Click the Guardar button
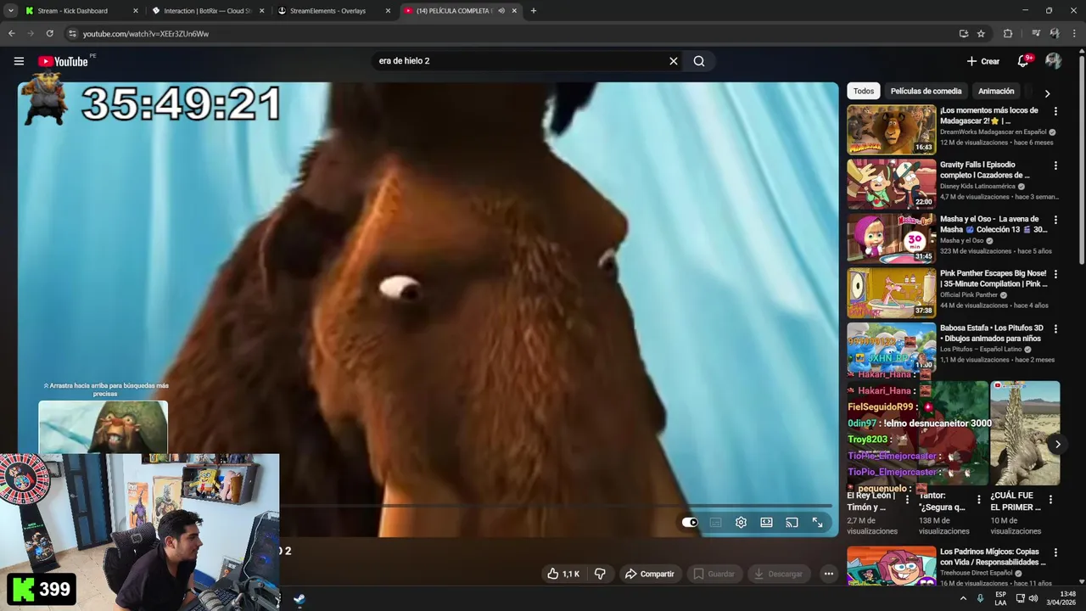The image size is (1086, 611). click(x=714, y=574)
